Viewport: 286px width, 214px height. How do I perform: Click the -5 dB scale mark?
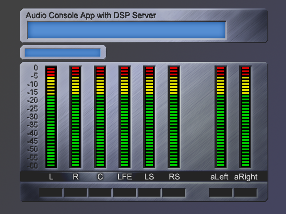34,76
